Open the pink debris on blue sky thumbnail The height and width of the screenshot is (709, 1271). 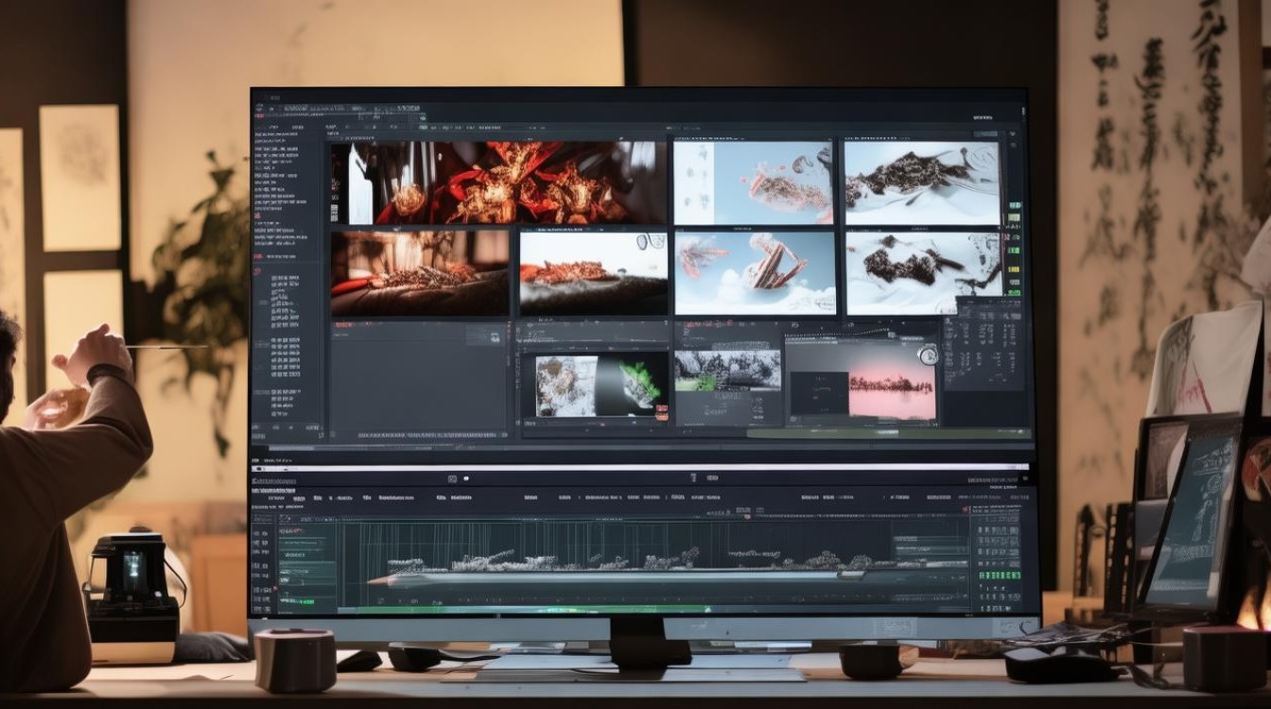(x=753, y=182)
